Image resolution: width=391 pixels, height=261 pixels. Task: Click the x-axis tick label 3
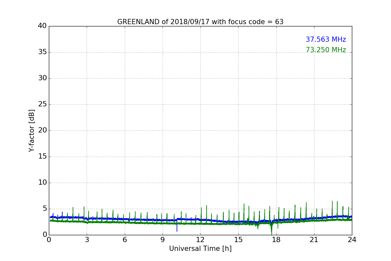[x=87, y=240]
